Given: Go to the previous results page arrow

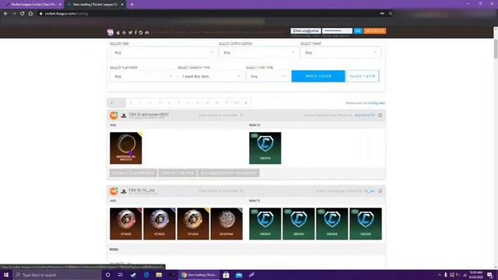Looking at the screenshot, I should coord(112,103).
